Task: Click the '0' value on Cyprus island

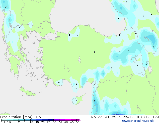Action: (x=76, y=100)
